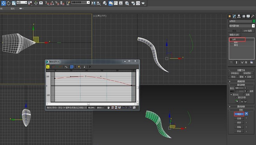Click Reset Curve icon in deformation window

(x=84, y=67)
